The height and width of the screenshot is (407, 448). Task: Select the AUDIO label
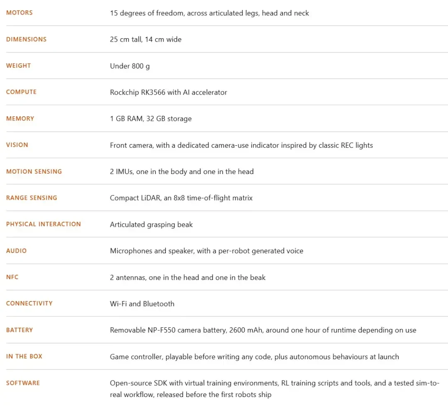pyautogui.click(x=16, y=250)
